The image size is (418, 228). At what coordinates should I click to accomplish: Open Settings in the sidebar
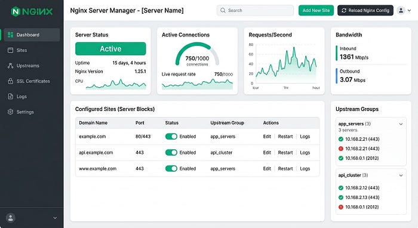(32, 112)
